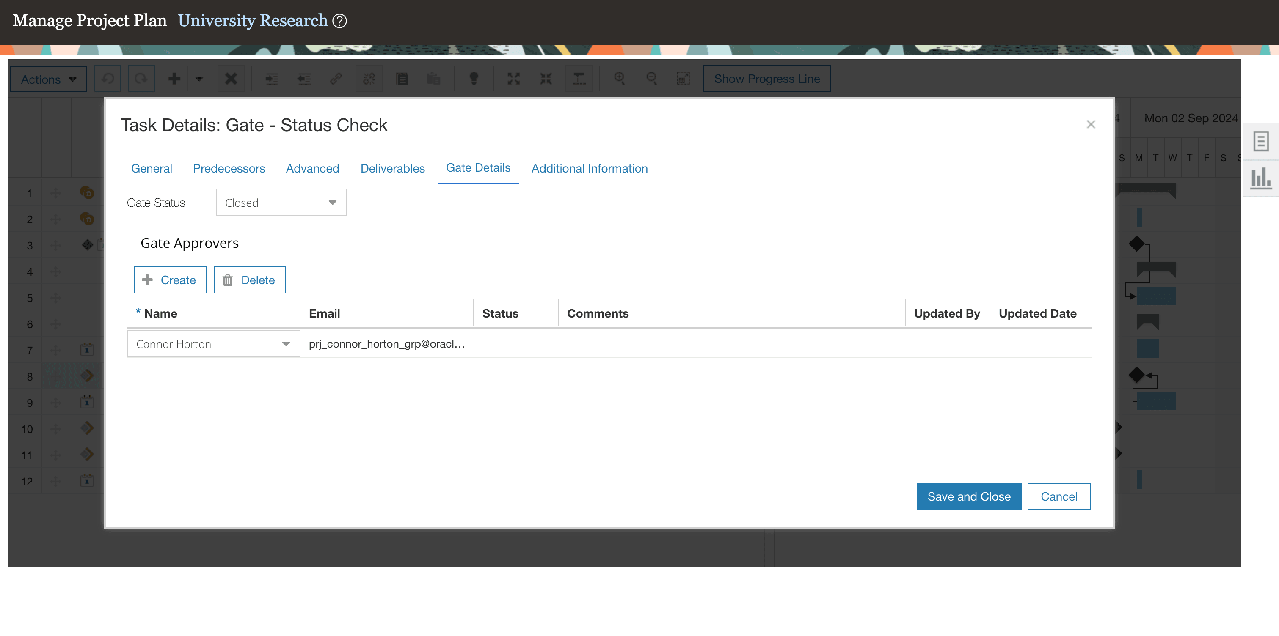The width and height of the screenshot is (1279, 636).
Task: Click the lightbulb icon in toolbar
Action: (474, 79)
